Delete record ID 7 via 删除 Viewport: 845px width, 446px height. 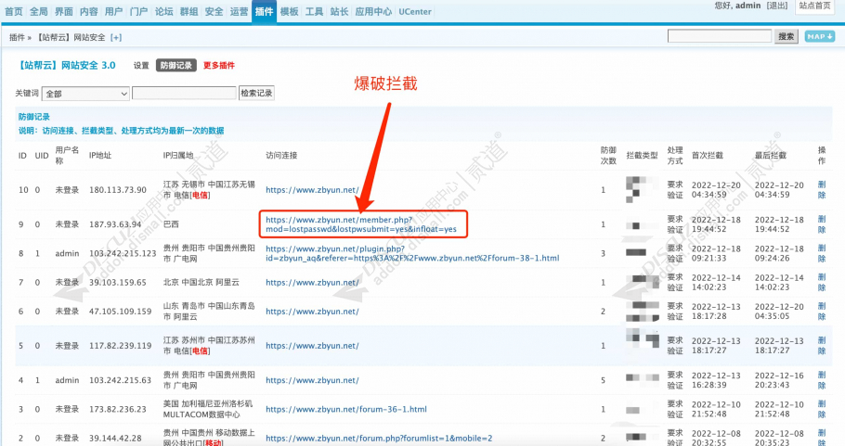(x=822, y=283)
